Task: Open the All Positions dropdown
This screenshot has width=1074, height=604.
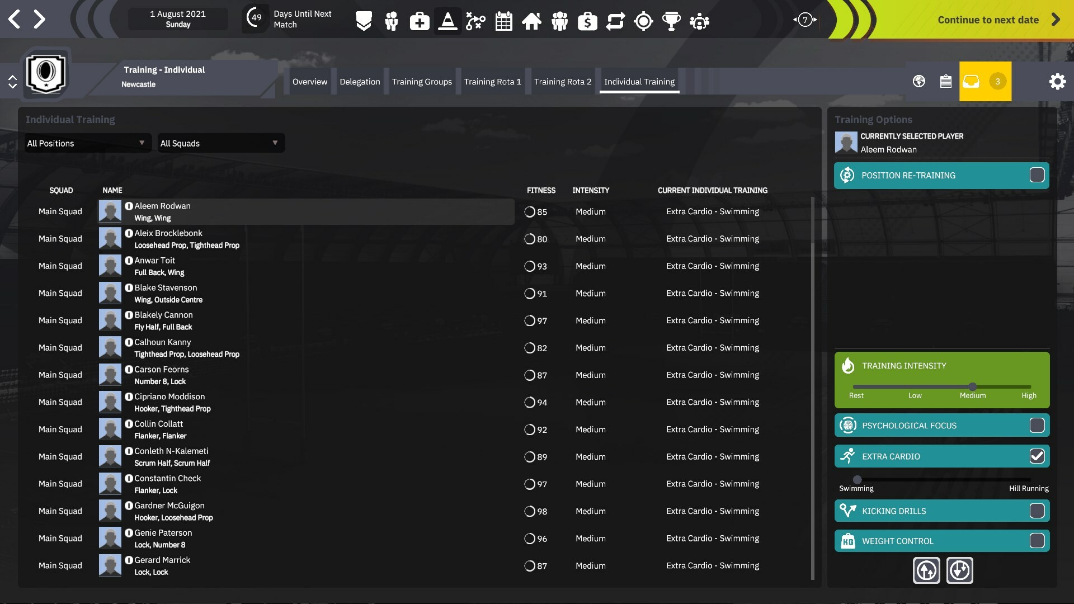Action: click(x=87, y=143)
